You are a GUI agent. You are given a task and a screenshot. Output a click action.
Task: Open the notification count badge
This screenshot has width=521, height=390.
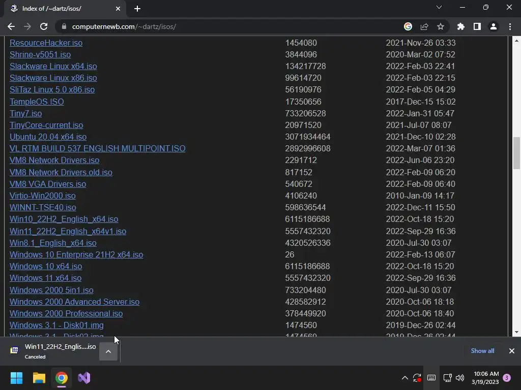(x=507, y=378)
